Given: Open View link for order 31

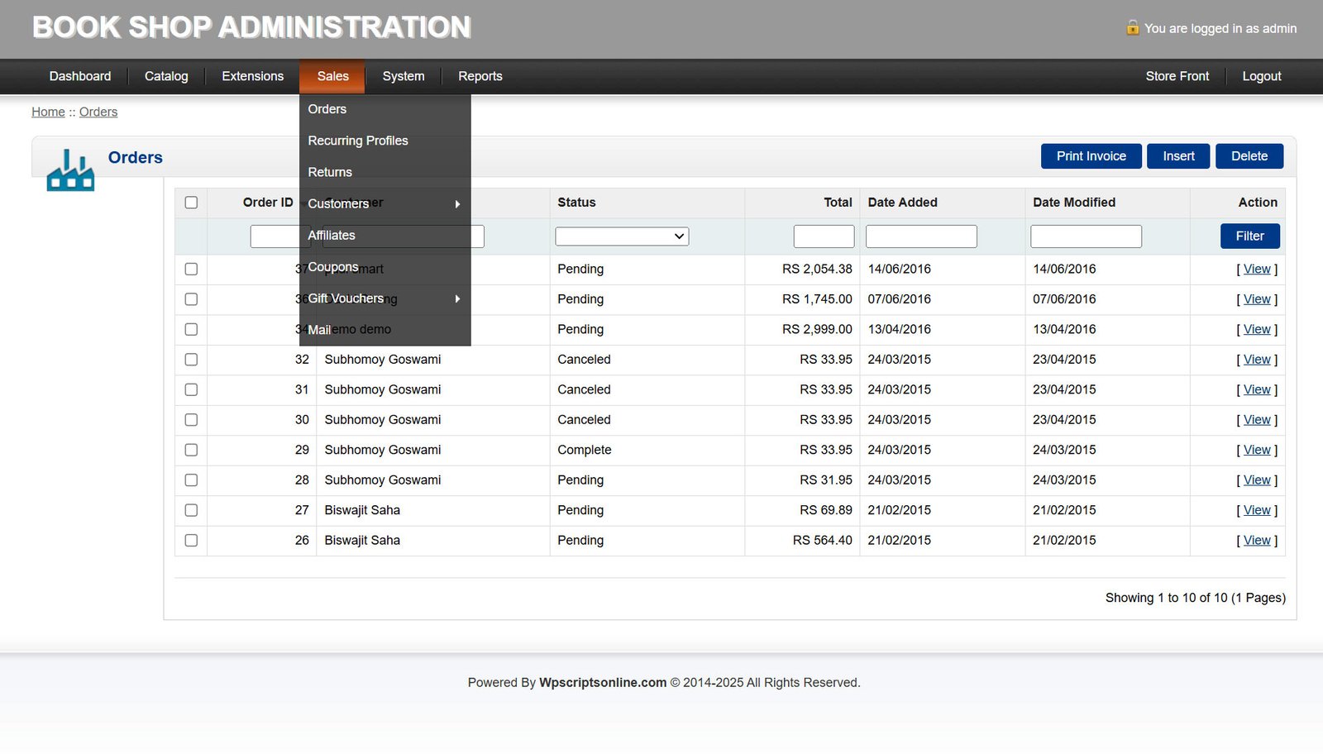Looking at the screenshot, I should pos(1257,389).
